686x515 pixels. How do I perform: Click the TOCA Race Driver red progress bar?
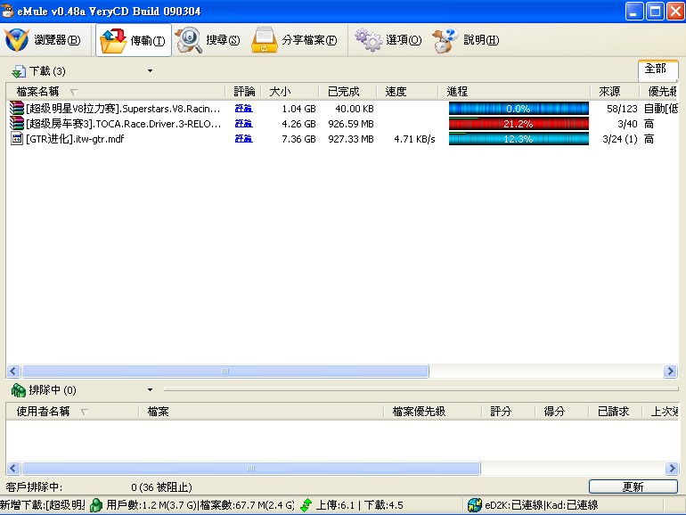tap(519, 123)
